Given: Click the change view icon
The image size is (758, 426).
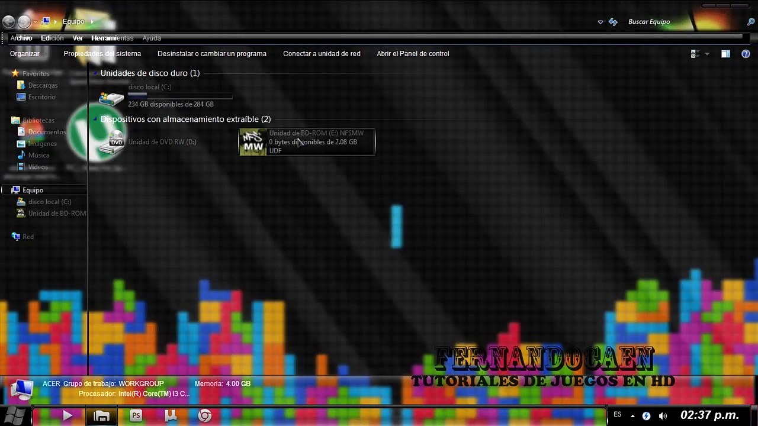Looking at the screenshot, I should pos(695,54).
